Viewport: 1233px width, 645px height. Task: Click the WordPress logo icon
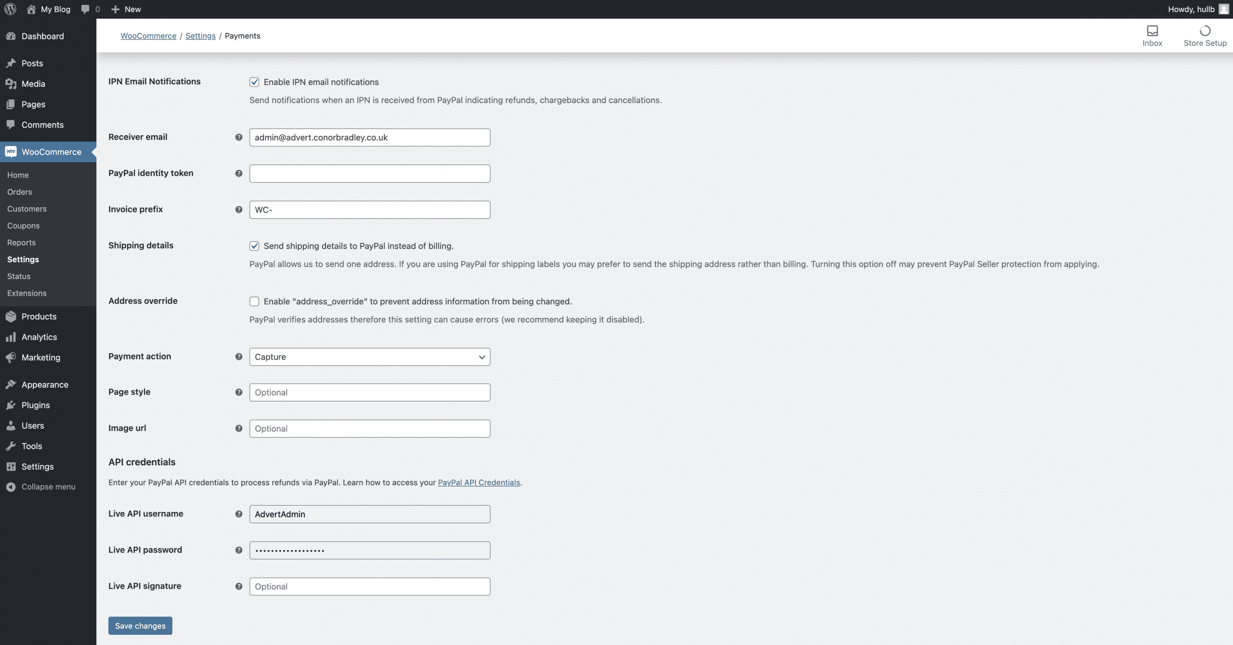tap(10, 9)
